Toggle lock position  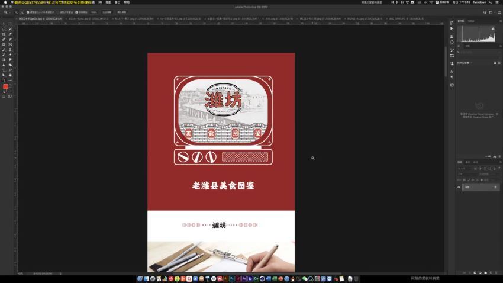pyautogui.click(x=473, y=180)
